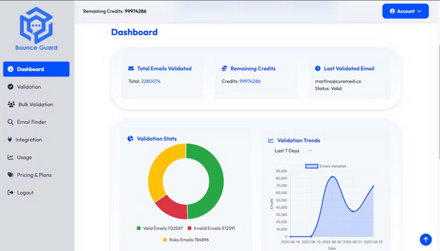This screenshot has height=251, width=440.
Task: Click the scroll-to-top arrow button
Action: [426, 239]
